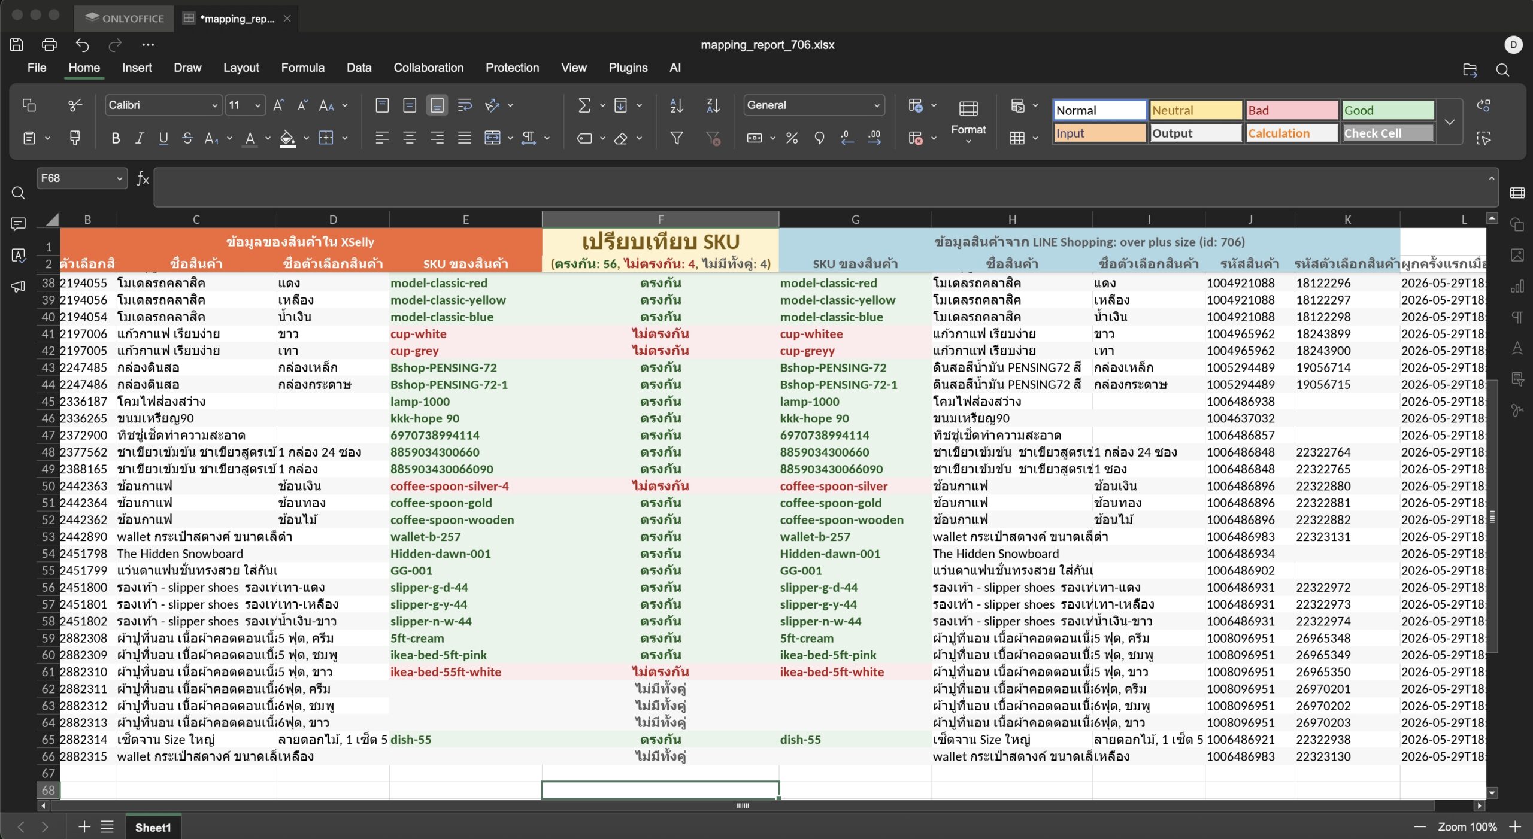Image resolution: width=1533 pixels, height=839 pixels.
Task: Toggle Justified alignment
Action: click(465, 138)
